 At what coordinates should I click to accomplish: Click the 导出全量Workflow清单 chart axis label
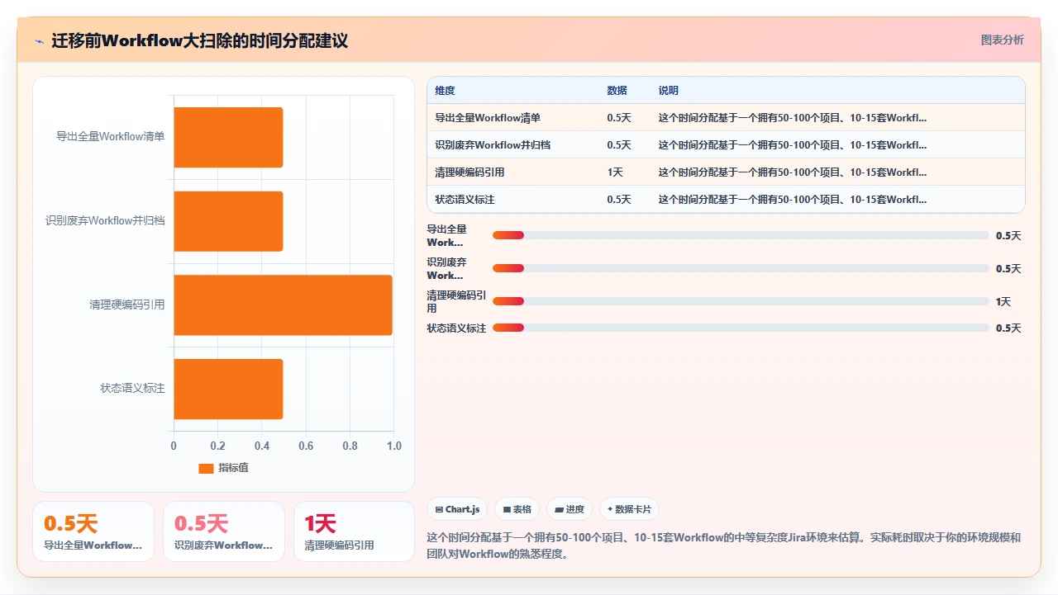[110, 137]
